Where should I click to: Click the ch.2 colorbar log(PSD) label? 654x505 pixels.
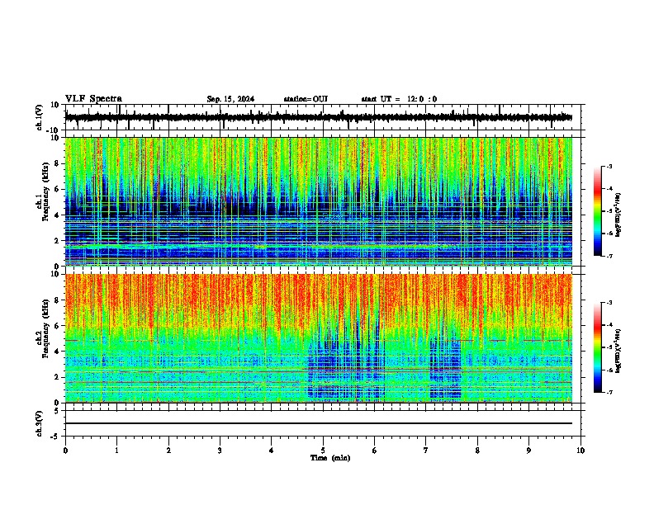[x=618, y=351]
